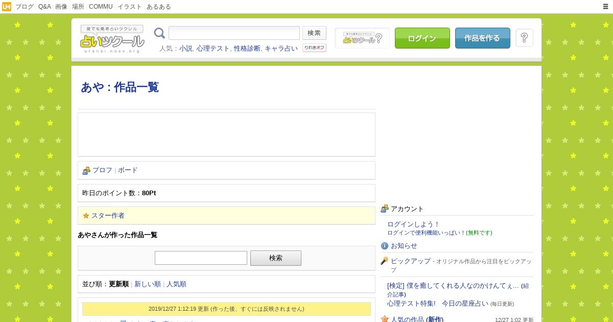Viewport: 613px width, 322px height.
Task: Click the 2019/12/27 1:12:19 更新 notice
Action: tap(226, 309)
